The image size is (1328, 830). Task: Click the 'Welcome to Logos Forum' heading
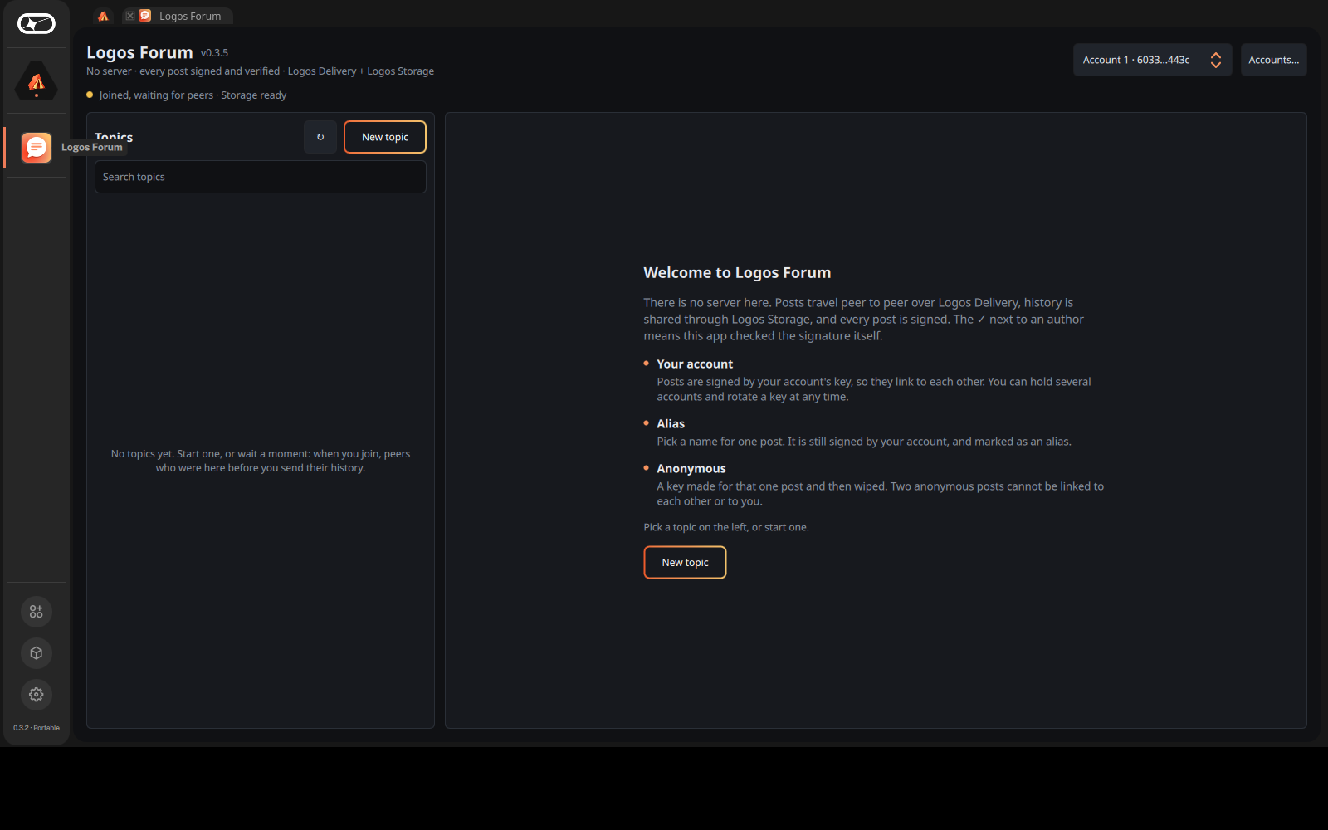(x=737, y=272)
